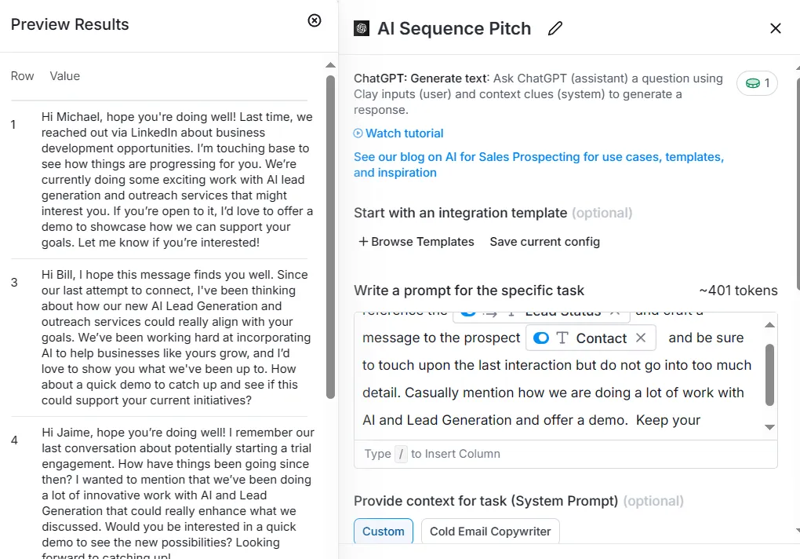Click the credit coin icon badge
This screenshot has height=559, width=800.
[753, 83]
